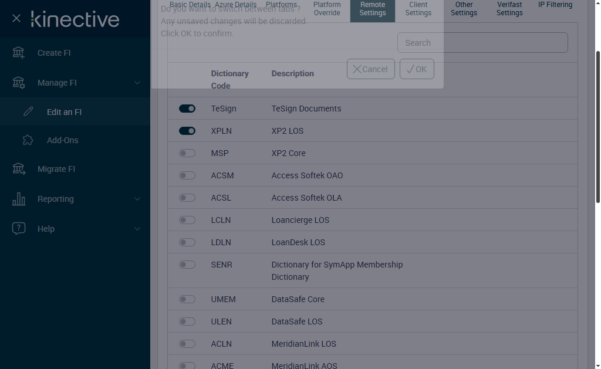Click the Add-Ons puzzle piece icon
Screen dimensions: 601x369
pyautogui.click(x=28, y=140)
